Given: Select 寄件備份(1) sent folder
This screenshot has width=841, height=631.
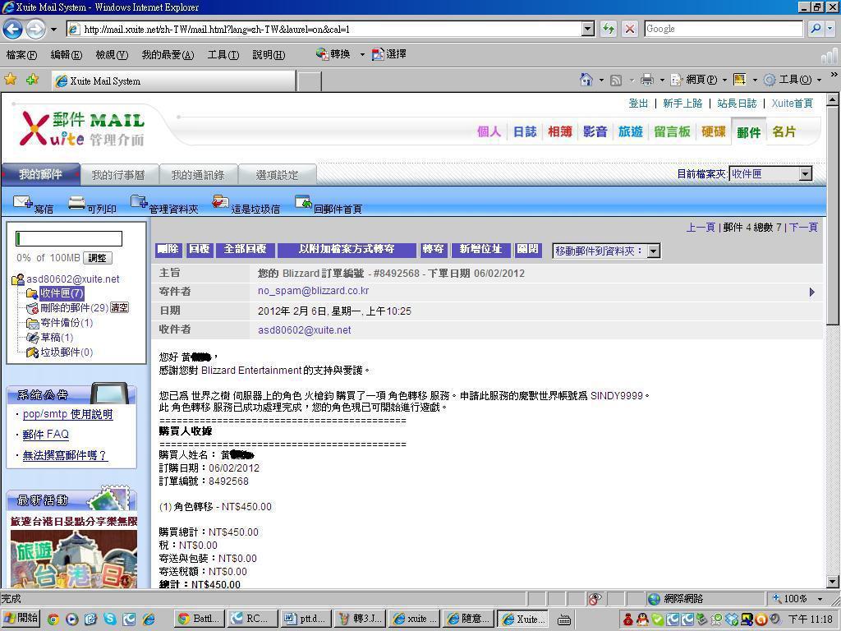Looking at the screenshot, I should pos(67,322).
